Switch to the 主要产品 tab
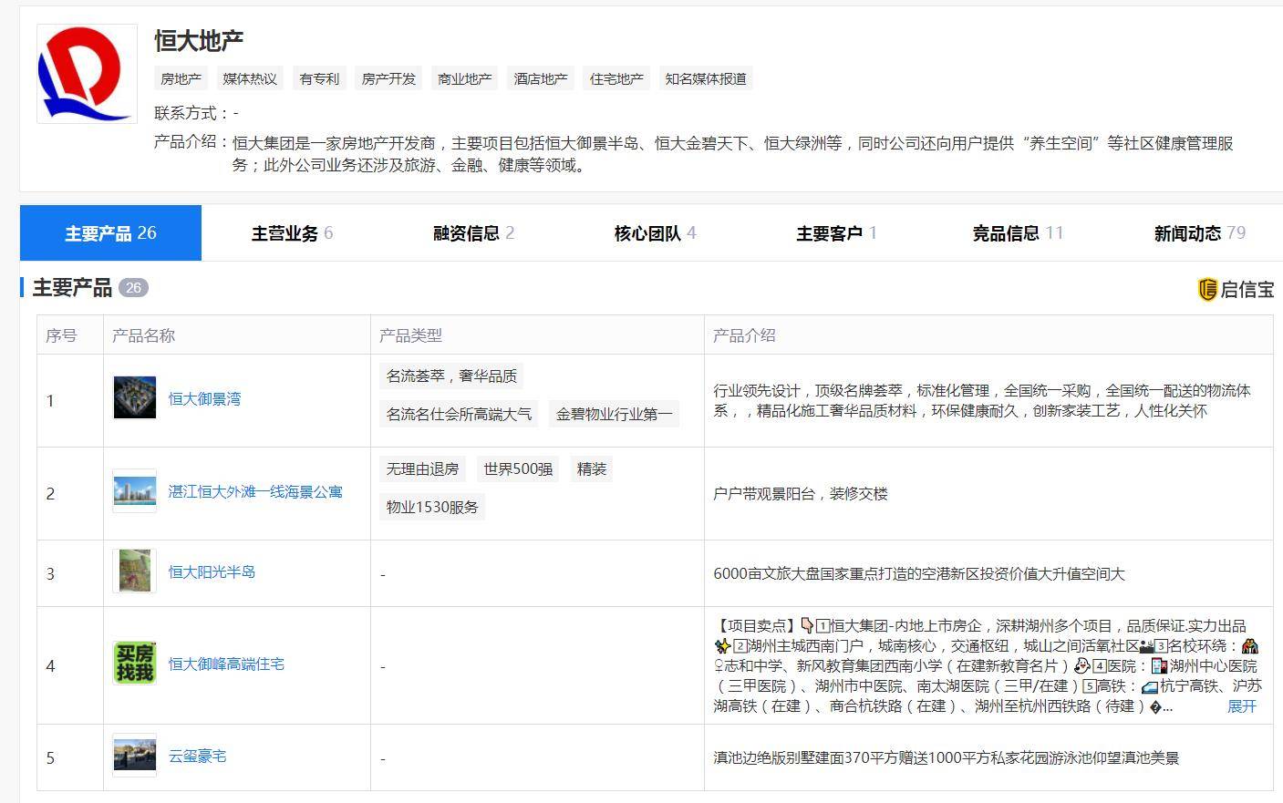The height and width of the screenshot is (803, 1283). click(110, 233)
